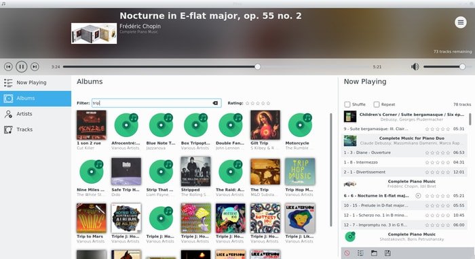Clear the filter text field

215,103
